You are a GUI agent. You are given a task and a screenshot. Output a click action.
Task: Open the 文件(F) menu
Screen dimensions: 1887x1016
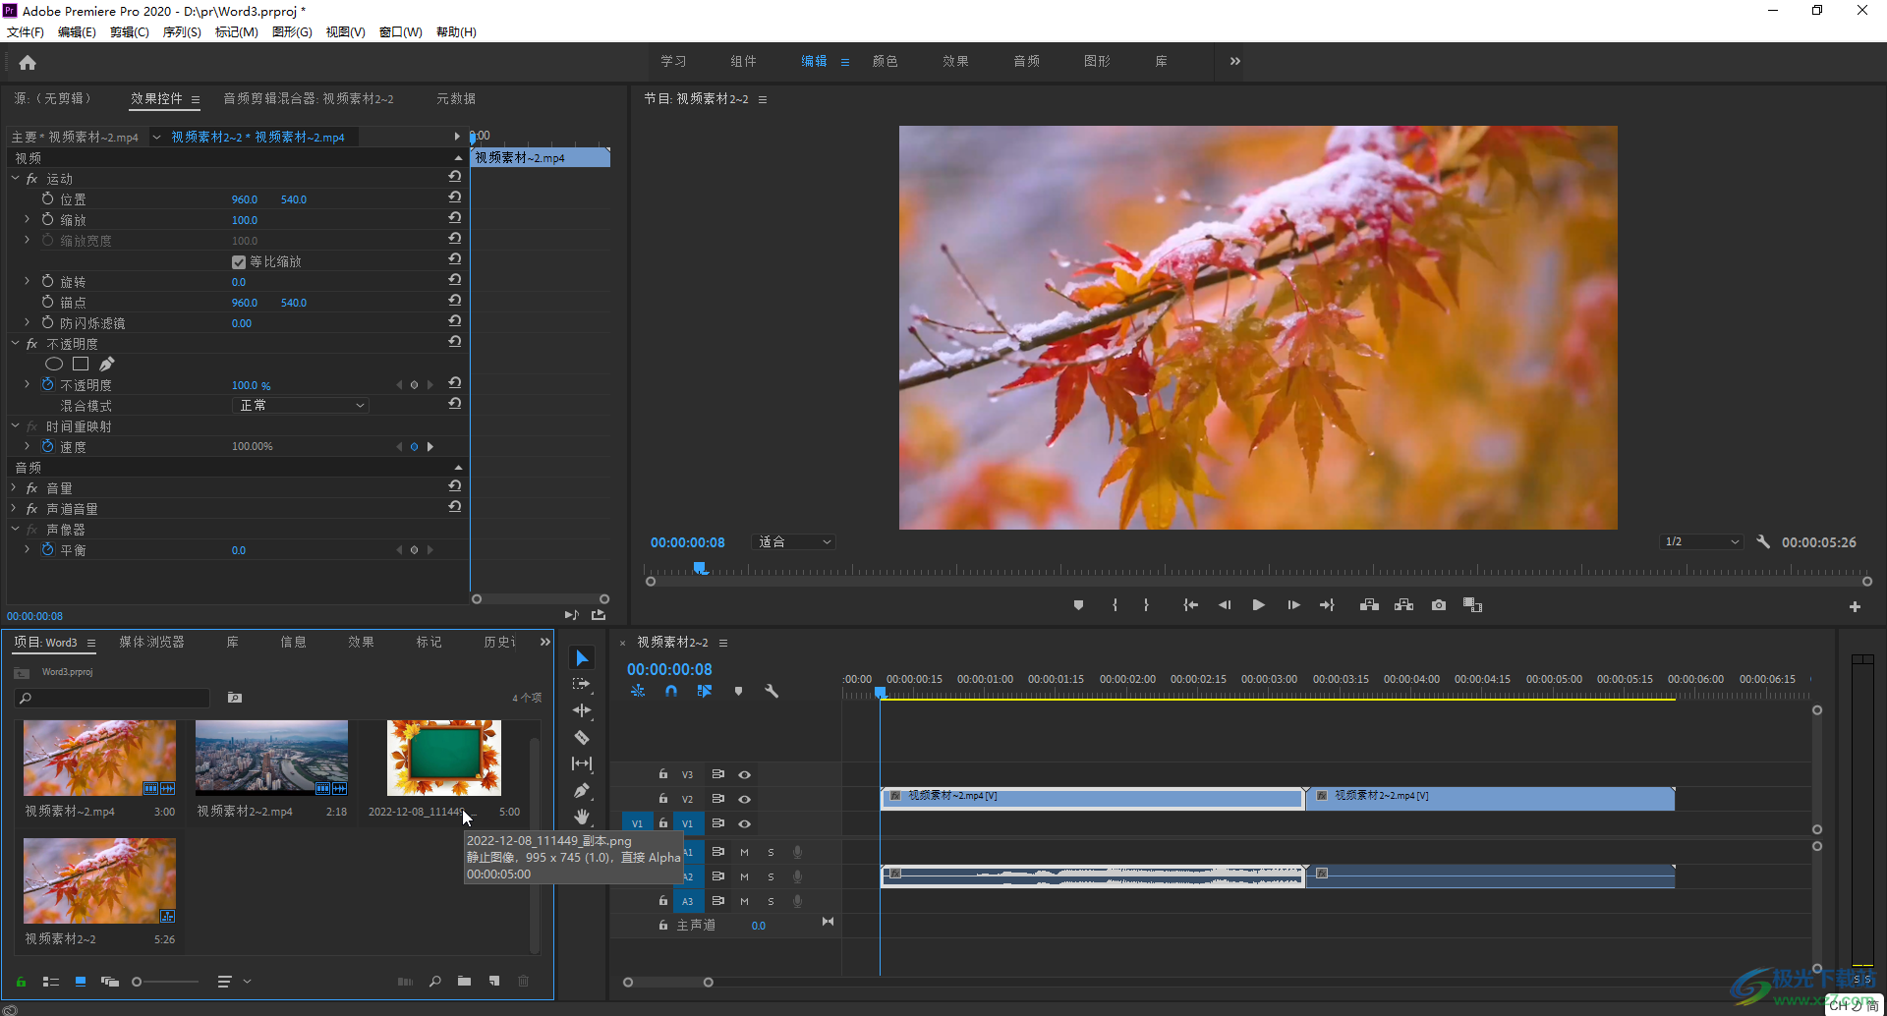26,31
